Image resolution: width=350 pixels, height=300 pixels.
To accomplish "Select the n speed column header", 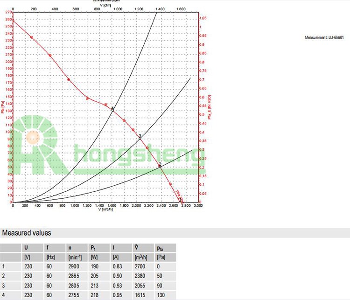I will click(70, 248).
